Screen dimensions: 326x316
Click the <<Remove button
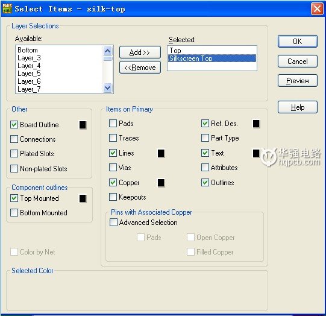pyautogui.click(x=140, y=68)
